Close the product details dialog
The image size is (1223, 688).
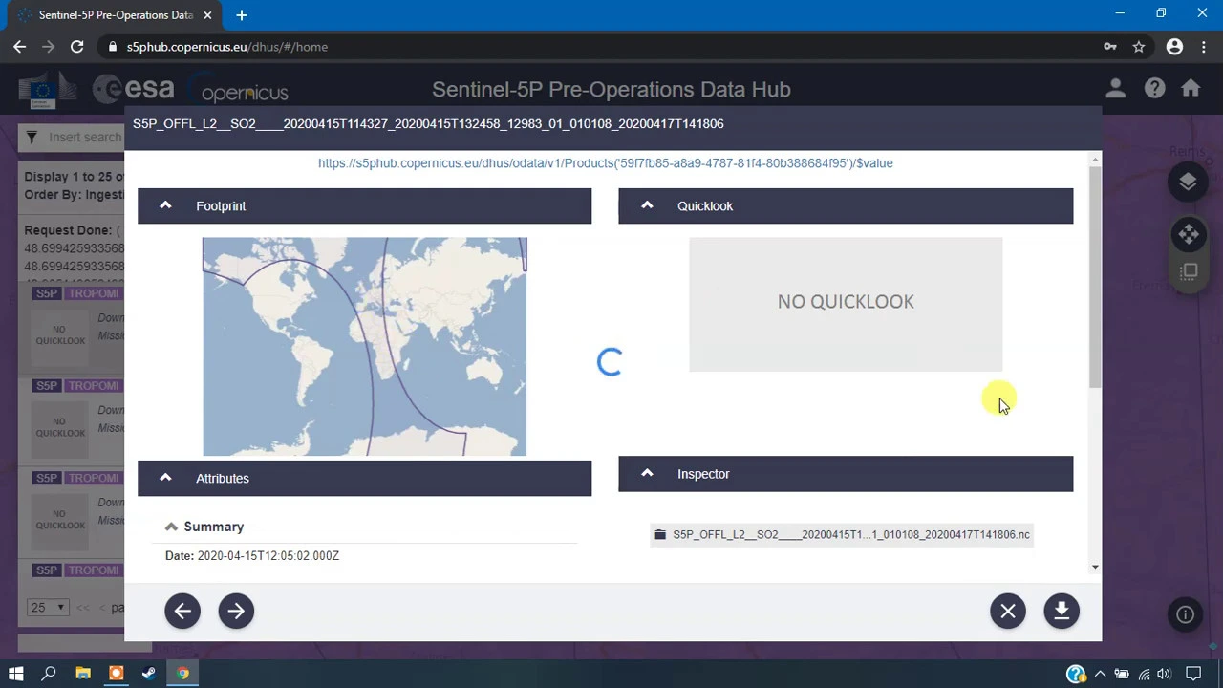click(x=1008, y=611)
